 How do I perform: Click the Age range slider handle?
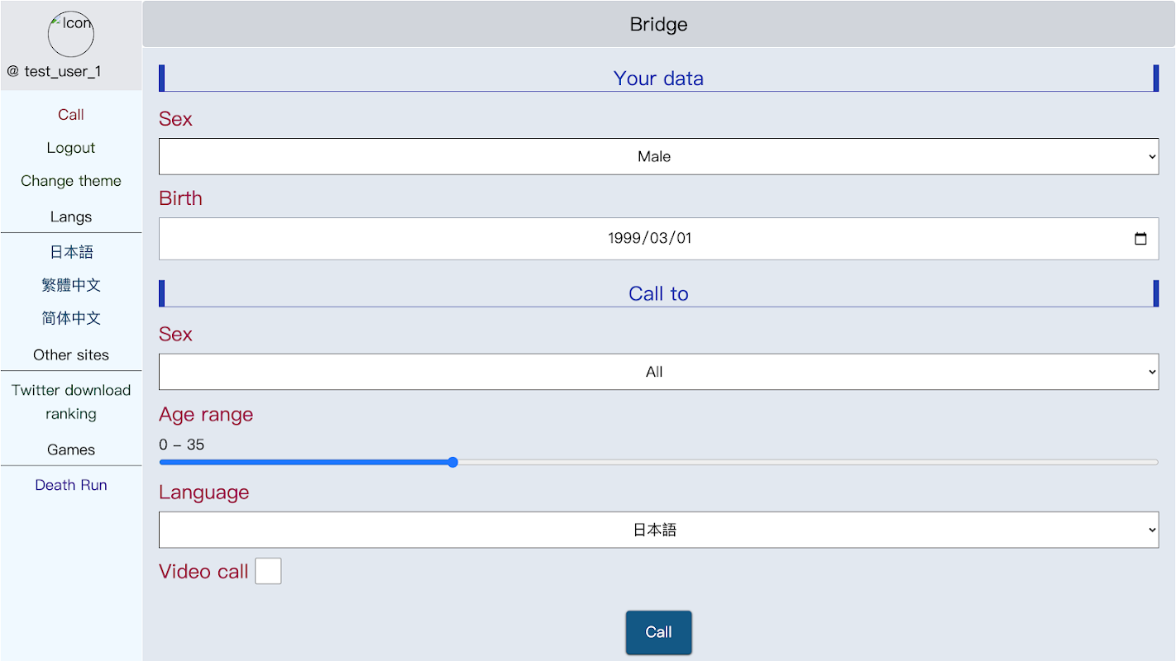coord(452,463)
